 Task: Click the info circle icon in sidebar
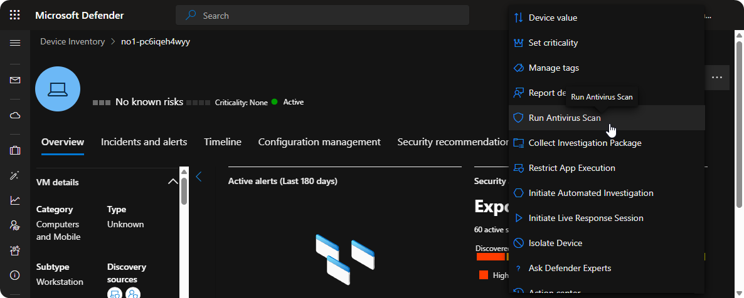[15, 275]
